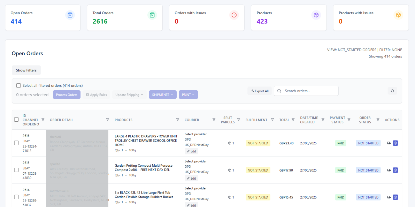Click the truck icon for order 2615
Screen dimensions: 415x207
click(389, 170)
